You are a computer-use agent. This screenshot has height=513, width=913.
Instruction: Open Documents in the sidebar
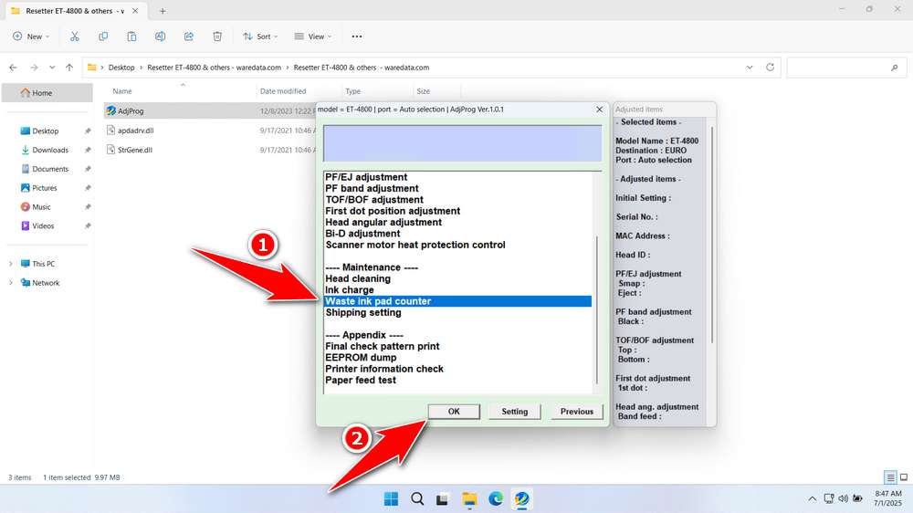click(x=50, y=169)
